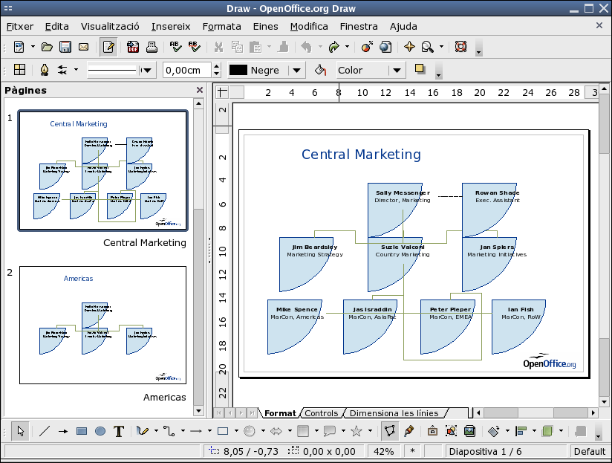Viewport: 612px width, 463px height.
Task: Select the Ellipse tool
Action: click(x=100, y=431)
